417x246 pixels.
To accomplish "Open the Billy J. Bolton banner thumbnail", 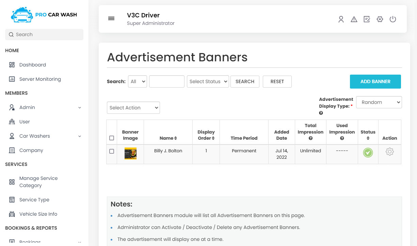I will 130,154.
